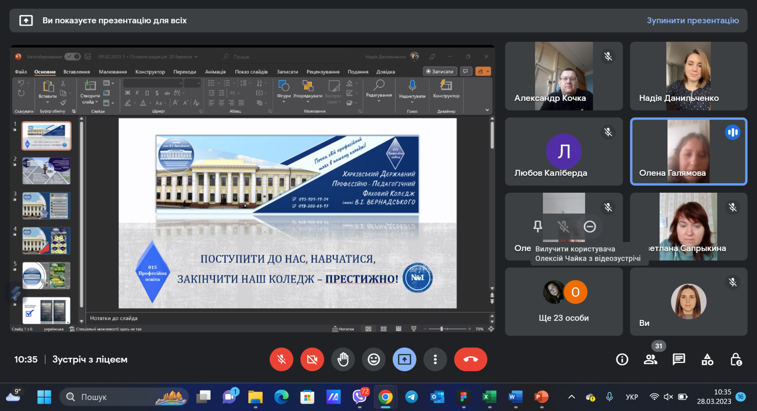Toggle the present screen button
This screenshot has width=757, height=411.
pos(404,359)
